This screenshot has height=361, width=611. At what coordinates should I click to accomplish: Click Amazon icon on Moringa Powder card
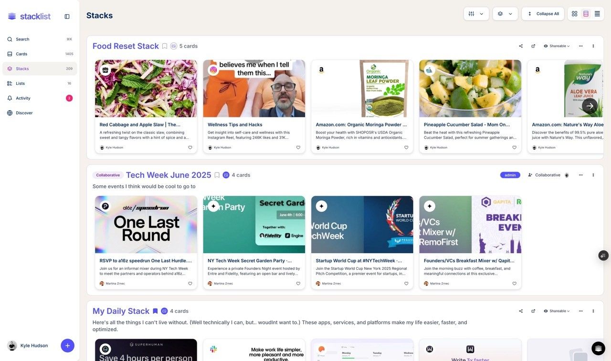(322, 70)
